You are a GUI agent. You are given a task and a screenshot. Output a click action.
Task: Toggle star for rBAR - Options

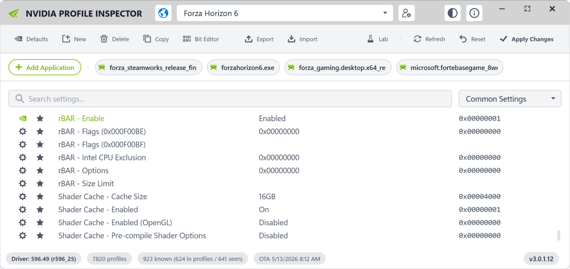[40, 171]
